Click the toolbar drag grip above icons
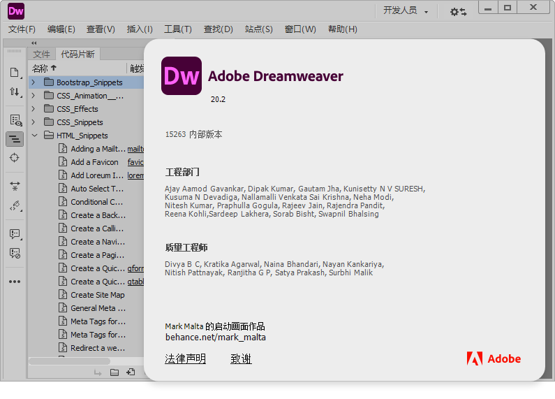555x399 pixels. pyautogui.click(x=14, y=51)
